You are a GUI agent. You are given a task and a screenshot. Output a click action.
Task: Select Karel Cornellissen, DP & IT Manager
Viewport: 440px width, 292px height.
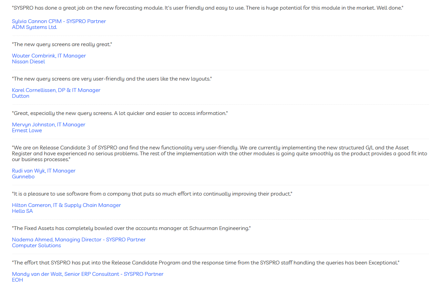[x=56, y=90]
